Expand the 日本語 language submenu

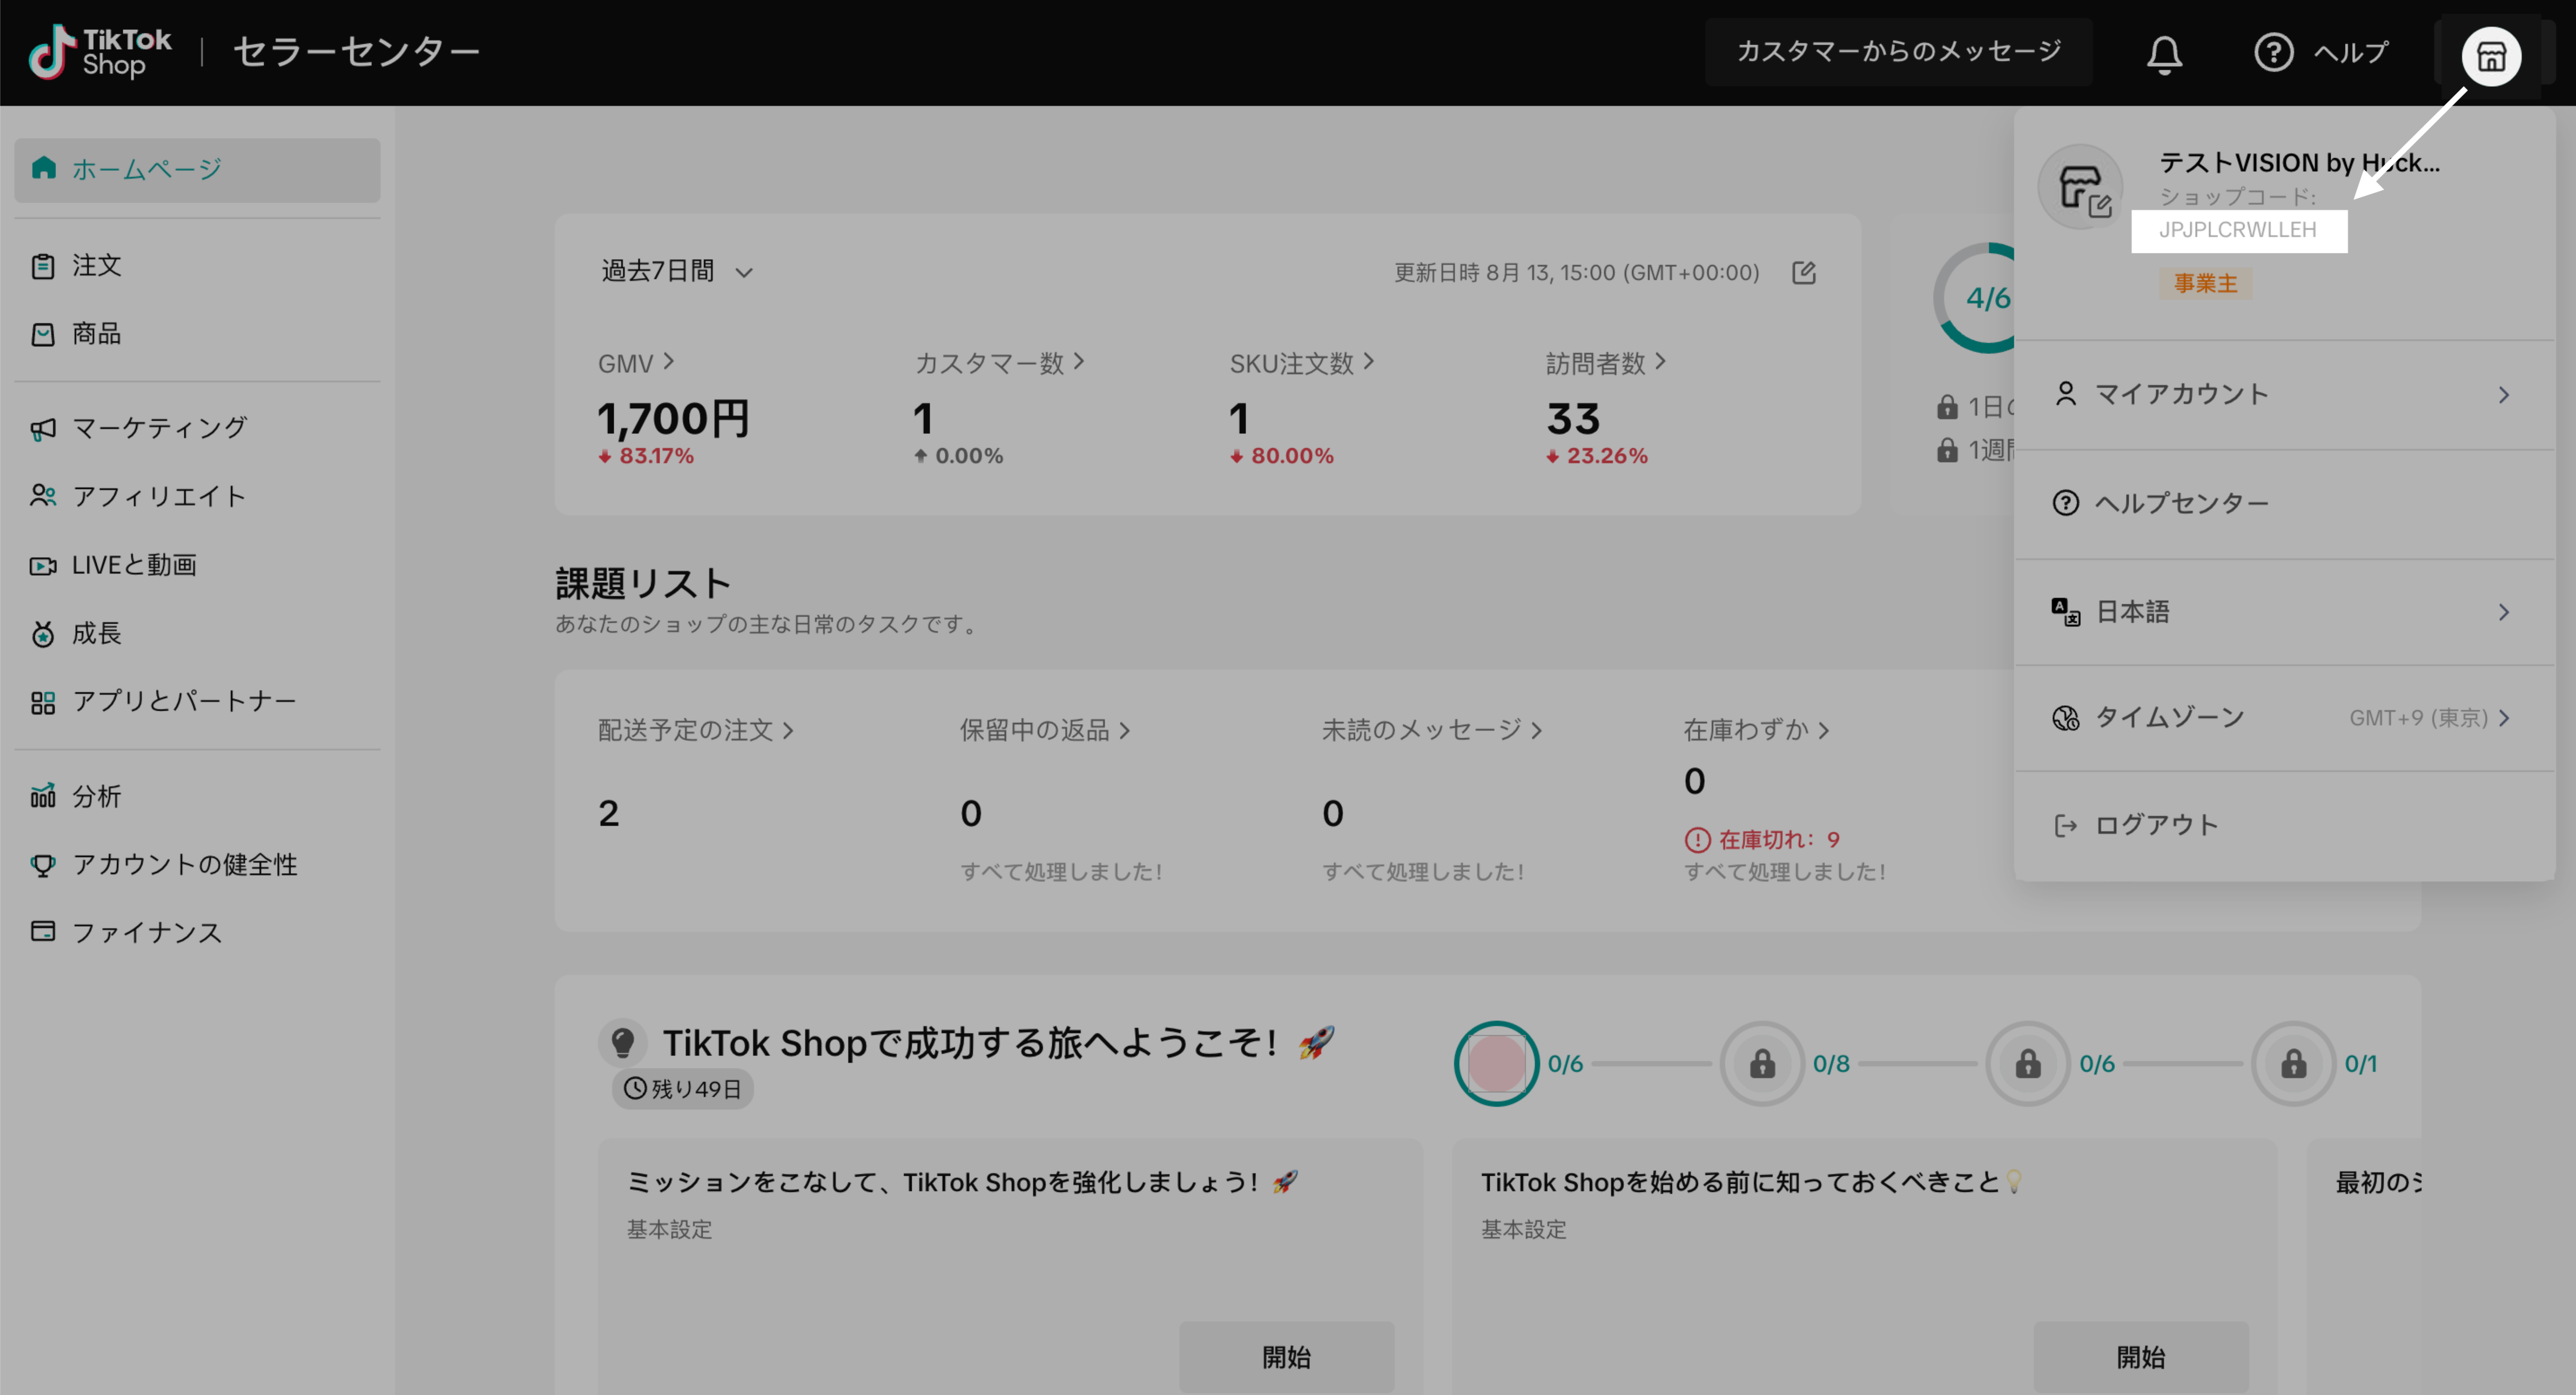(2284, 612)
